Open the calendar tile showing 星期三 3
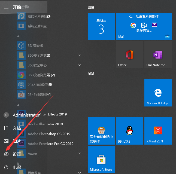The width and height of the screenshot is (176, 174). (101, 26)
